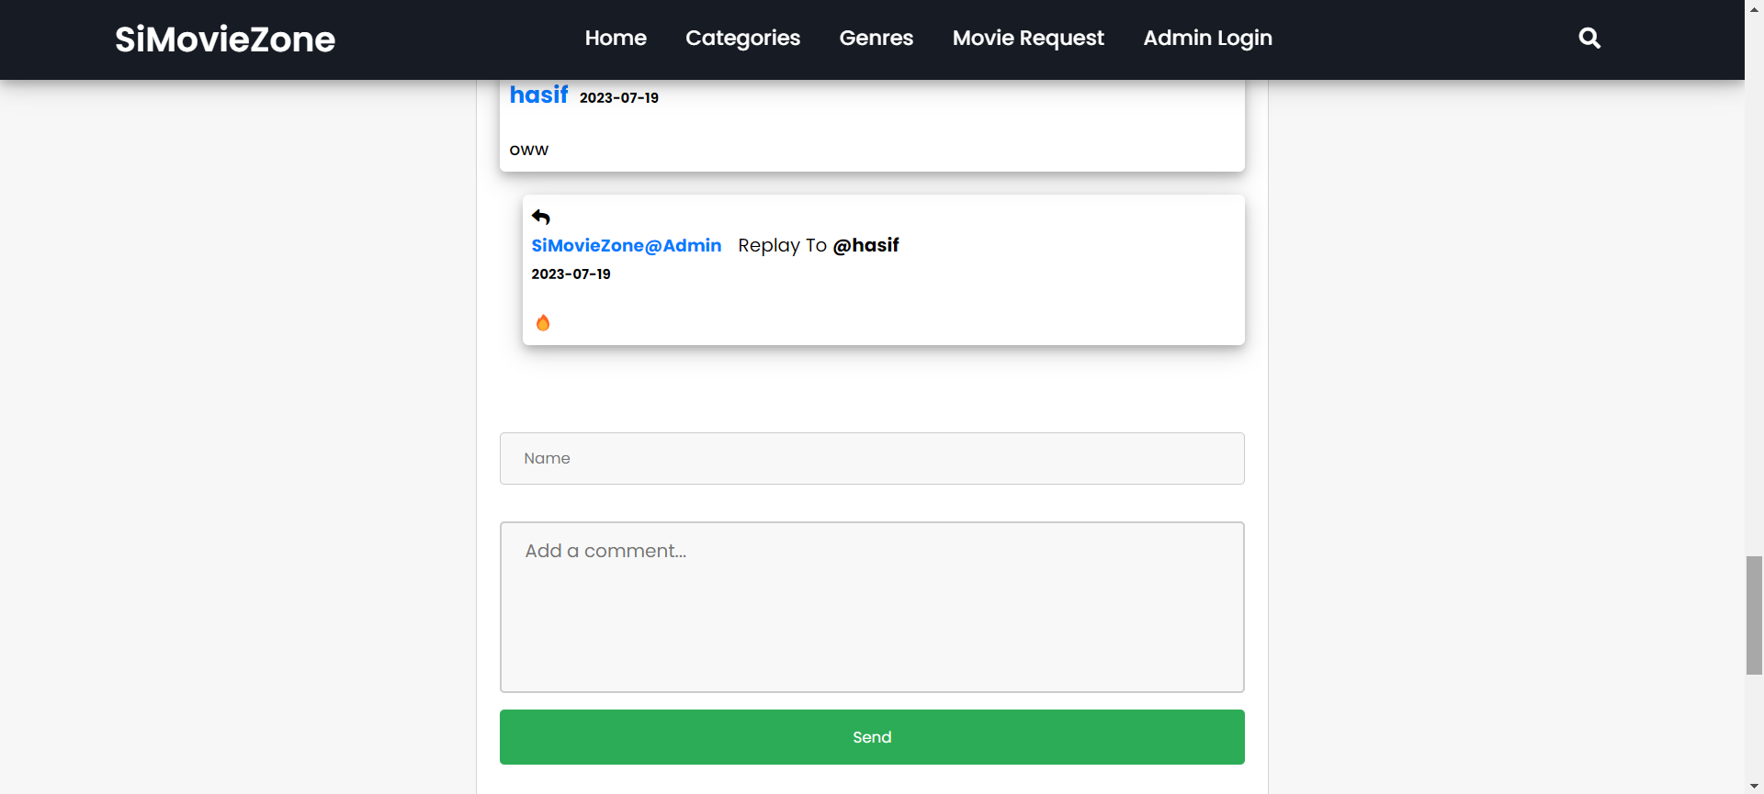1764x794 pixels.
Task: Click the oww comment text
Action: coord(528,150)
